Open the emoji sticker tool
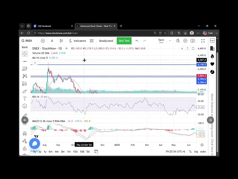The width and height of the screenshot is (238, 179). (x=25, y=106)
